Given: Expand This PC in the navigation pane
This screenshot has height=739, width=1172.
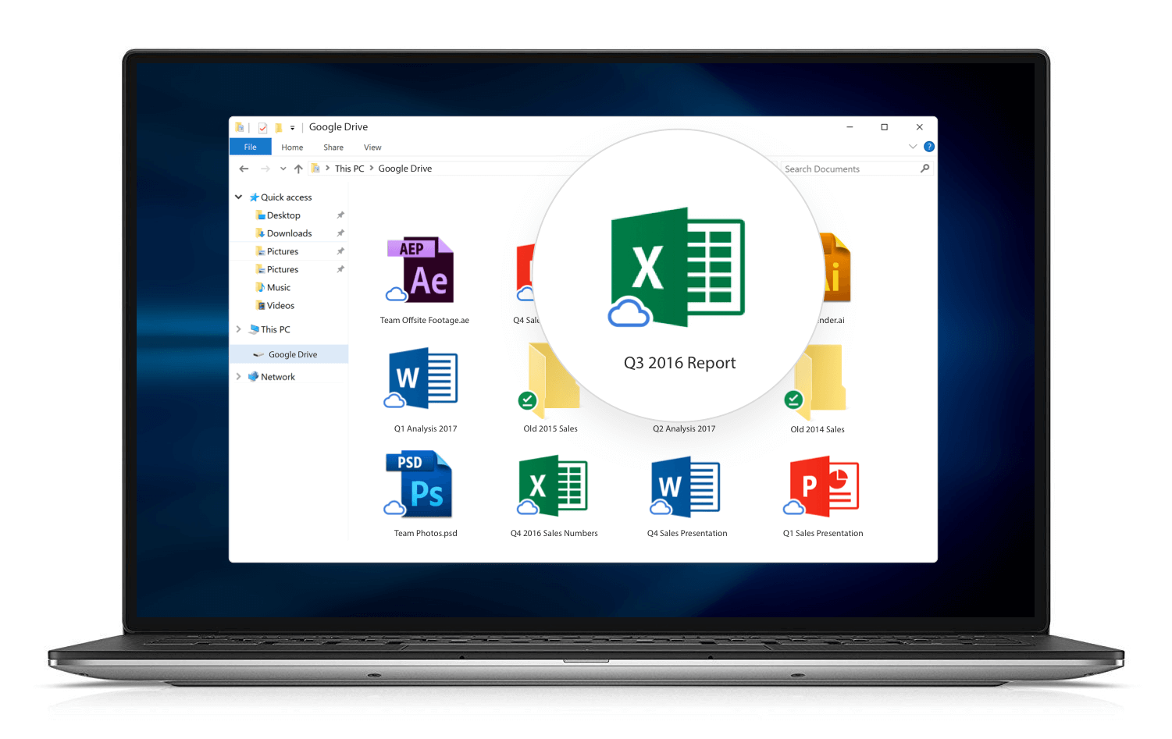Looking at the screenshot, I should click(x=239, y=329).
